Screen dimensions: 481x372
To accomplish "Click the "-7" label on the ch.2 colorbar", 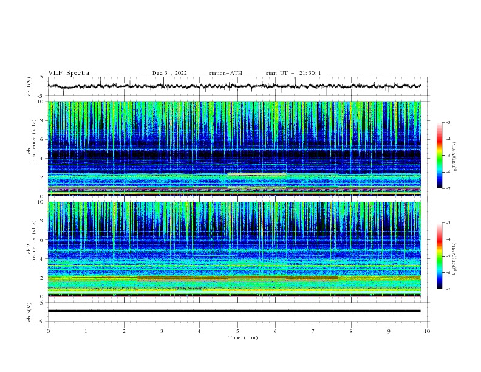I will click(x=448, y=289).
